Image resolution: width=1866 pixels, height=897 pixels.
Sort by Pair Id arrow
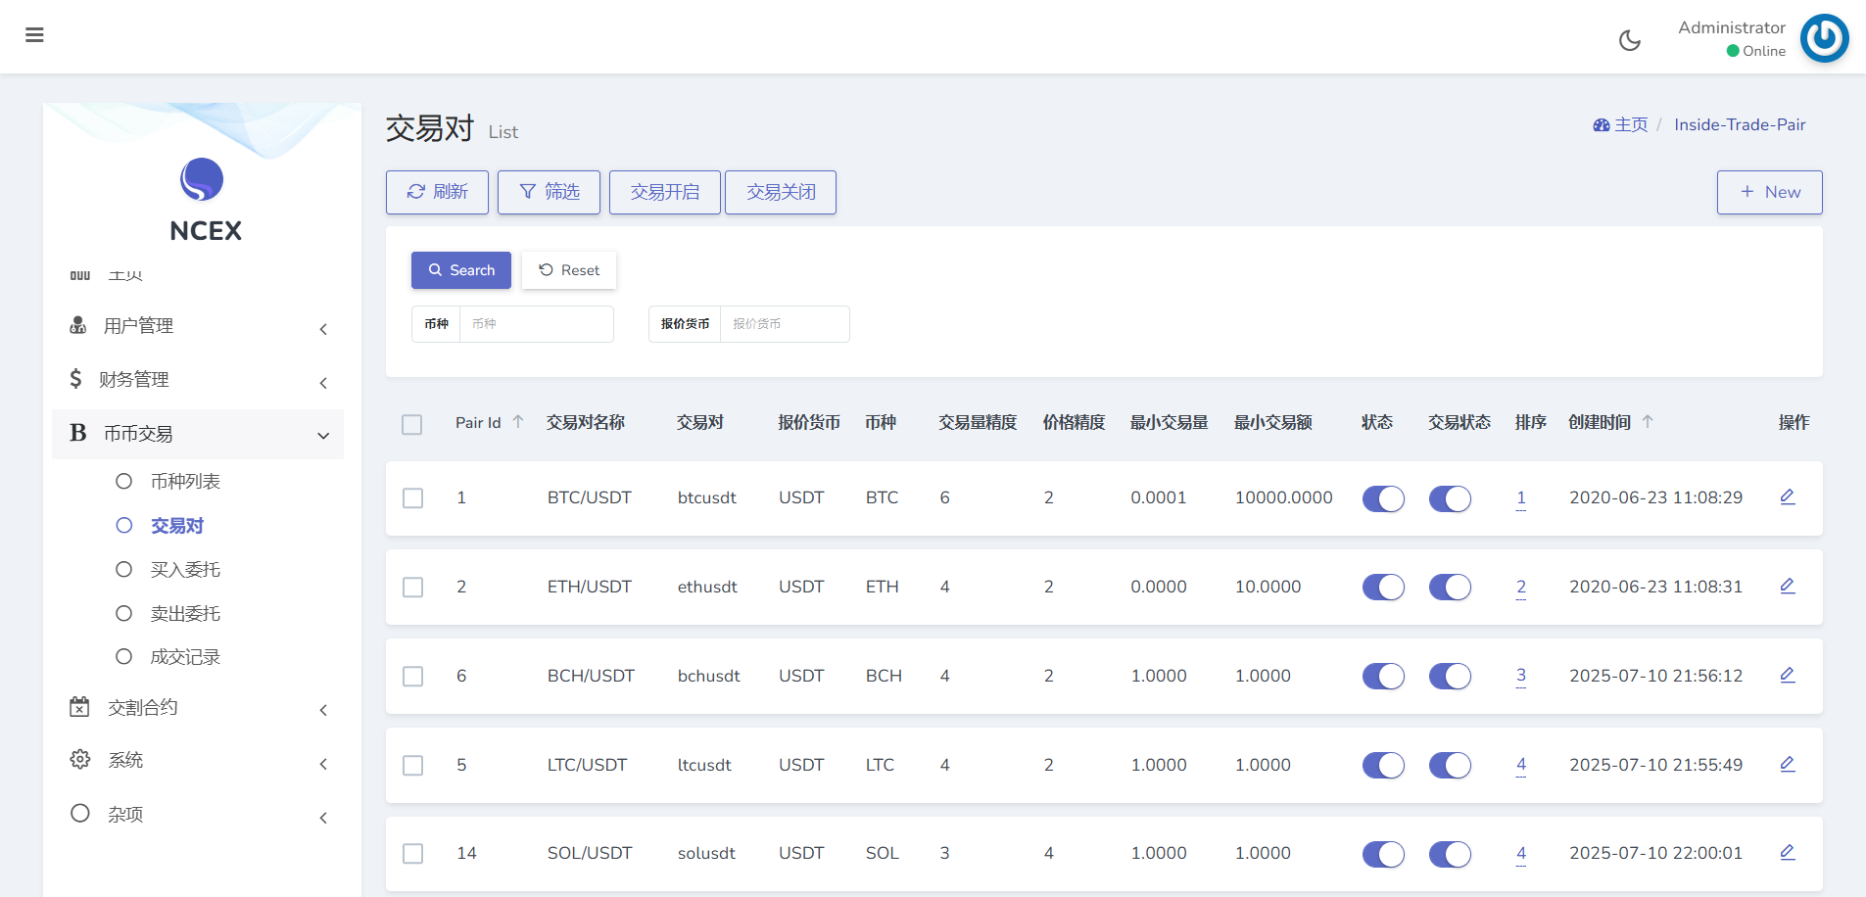518,422
